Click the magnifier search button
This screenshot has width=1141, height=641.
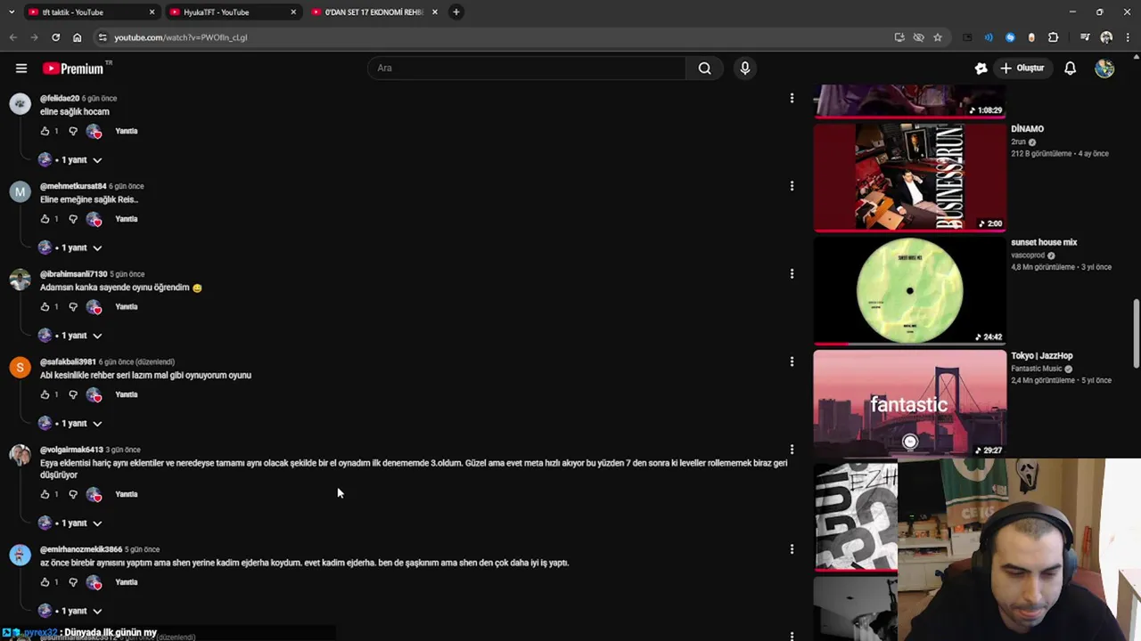704,68
